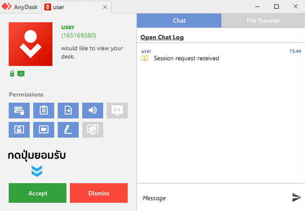Click the 'user' sender name in chat
305x211 pixels.
(146, 51)
